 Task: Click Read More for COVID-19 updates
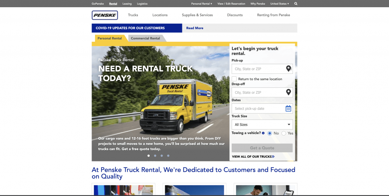[x=195, y=28]
